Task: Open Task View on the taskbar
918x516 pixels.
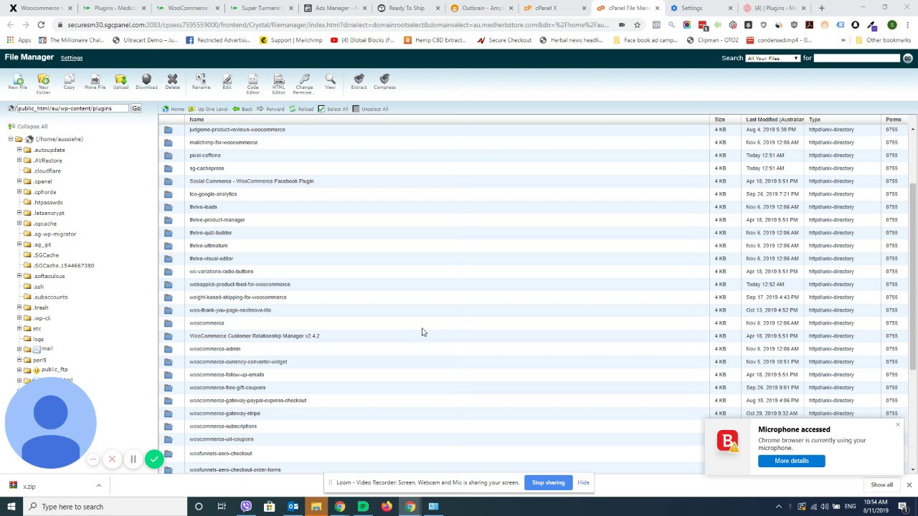Action: click(222, 507)
